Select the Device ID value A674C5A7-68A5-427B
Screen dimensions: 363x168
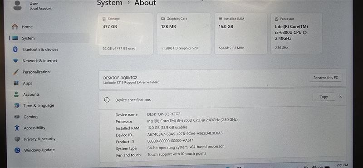(185, 133)
